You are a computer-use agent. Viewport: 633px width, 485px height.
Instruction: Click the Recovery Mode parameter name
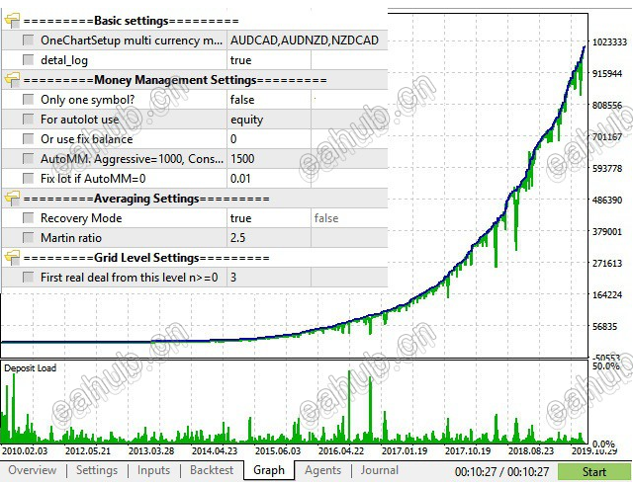(81, 217)
